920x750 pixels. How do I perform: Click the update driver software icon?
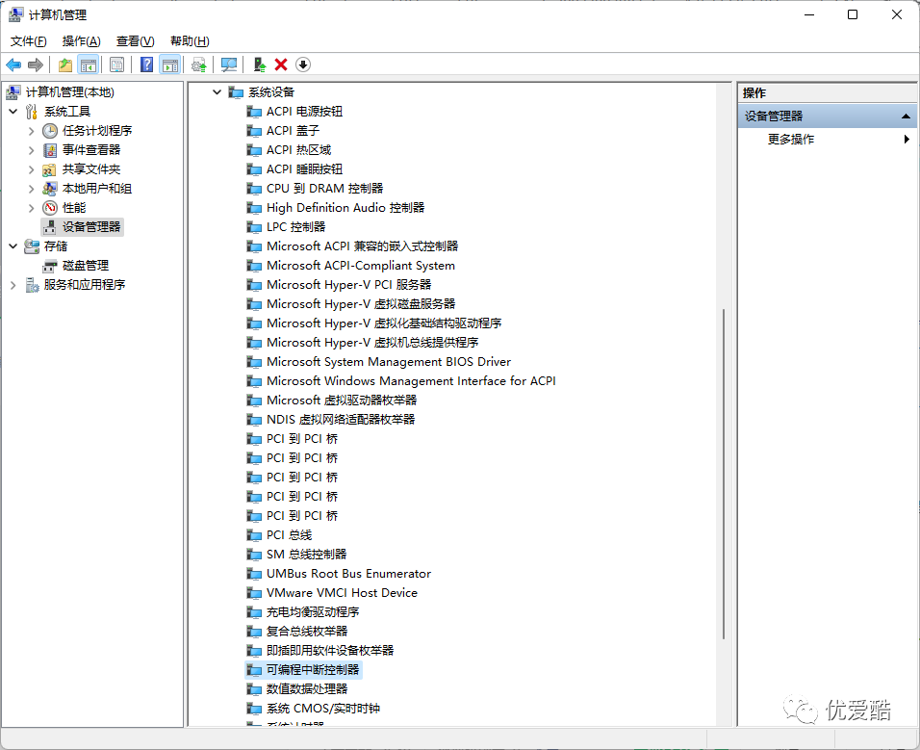[x=197, y=65]
